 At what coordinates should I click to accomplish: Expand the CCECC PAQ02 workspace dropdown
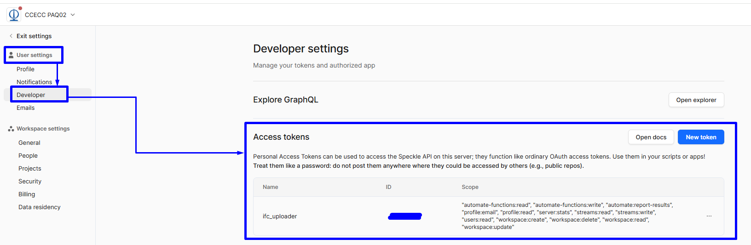(73, 15)
